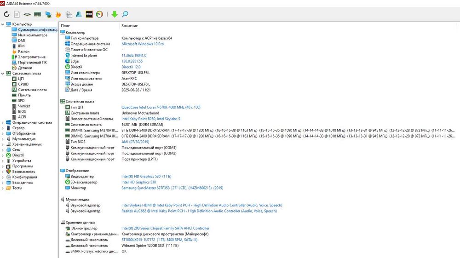Click the Intel Kaby Point B250 chipset link

point(151,119)
